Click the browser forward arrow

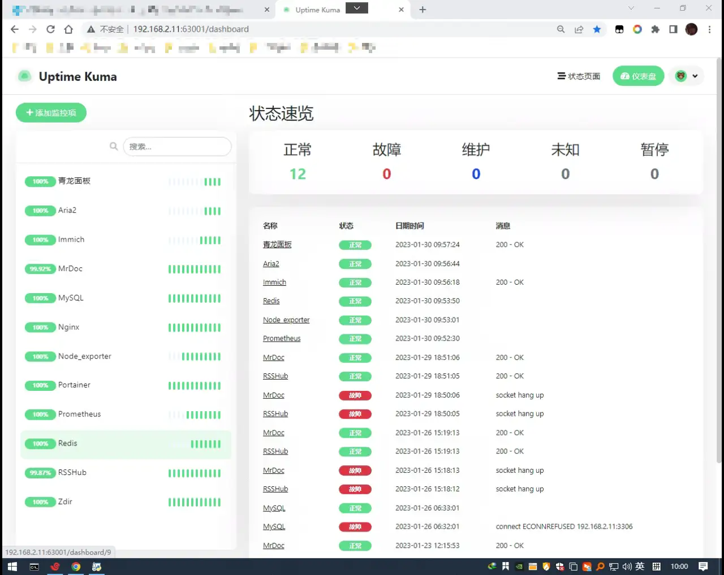pos(33,29)
